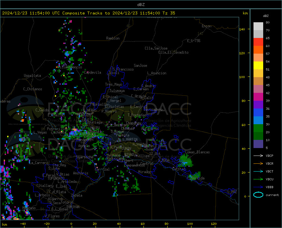This screenshot has width=282, height=228.
Task: Click the JUNIN label
Action: click(127, 148)
